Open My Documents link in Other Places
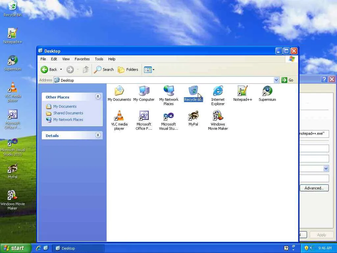The height and width of the screenshot is (253, 337). point(65,106)
